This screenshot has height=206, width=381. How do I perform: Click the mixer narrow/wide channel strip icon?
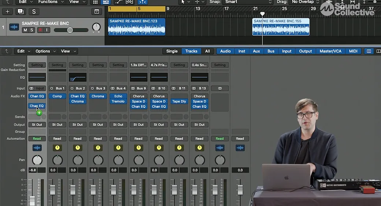369,51
